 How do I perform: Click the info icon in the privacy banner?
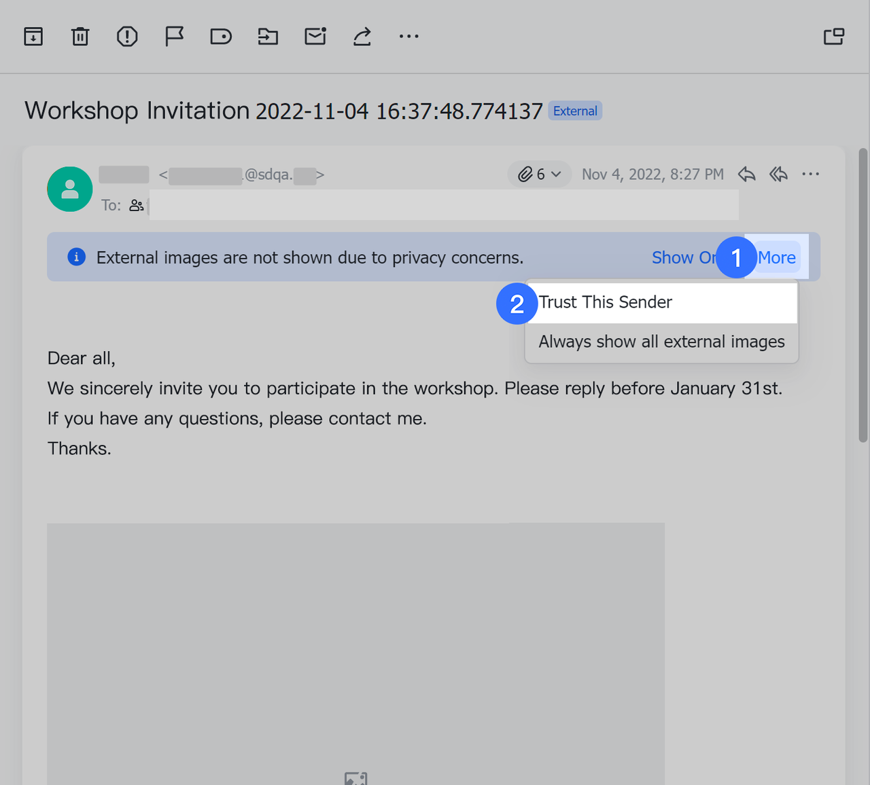[x=76, y=257]
